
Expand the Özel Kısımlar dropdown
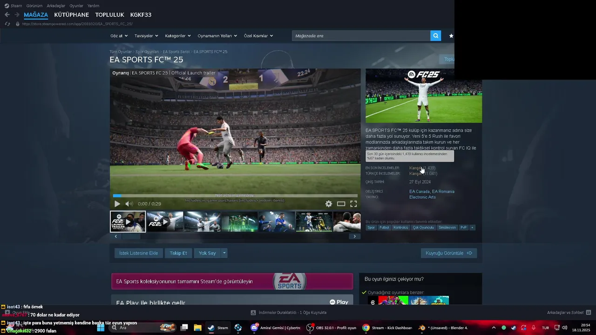[258, 36]
